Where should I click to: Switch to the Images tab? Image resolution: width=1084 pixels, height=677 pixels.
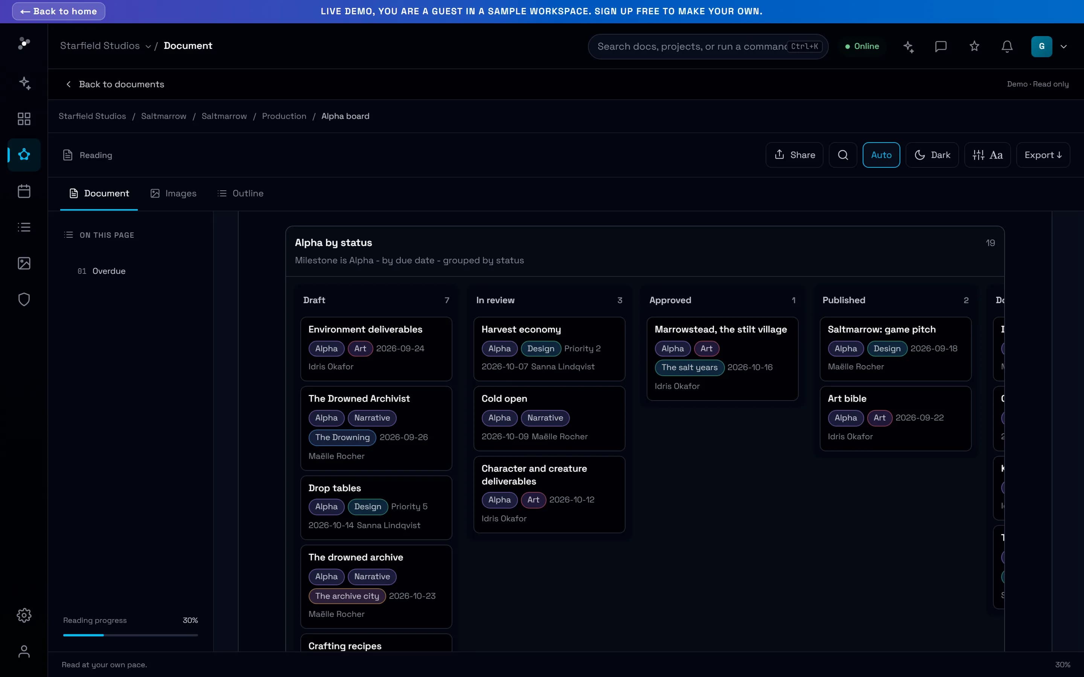(x=174, y=193)
